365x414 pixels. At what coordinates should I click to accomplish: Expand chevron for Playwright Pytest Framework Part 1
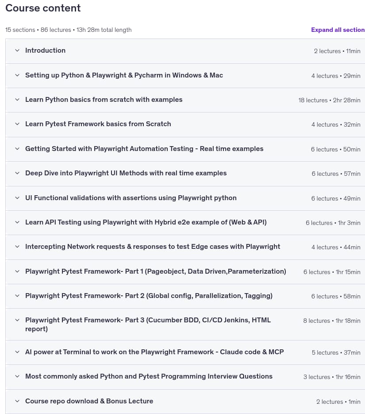pos(17,271)
